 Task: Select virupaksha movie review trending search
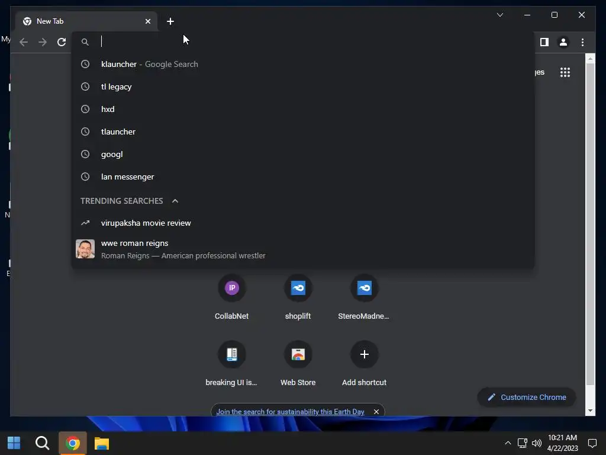click(x=303, y=223)
